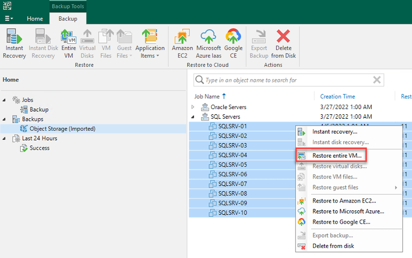Screen dimensions: 412x258
Task: Select Instant recovery in context menu
Action: pos(335,131)
